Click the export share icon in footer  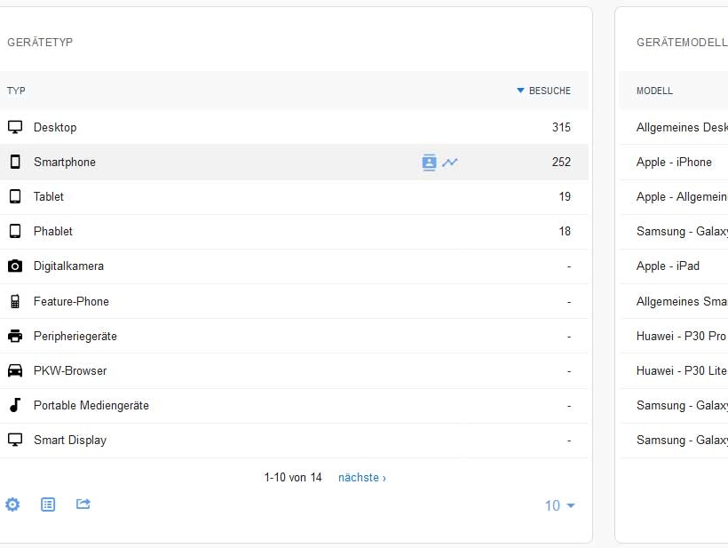click(x=83, y=504)
